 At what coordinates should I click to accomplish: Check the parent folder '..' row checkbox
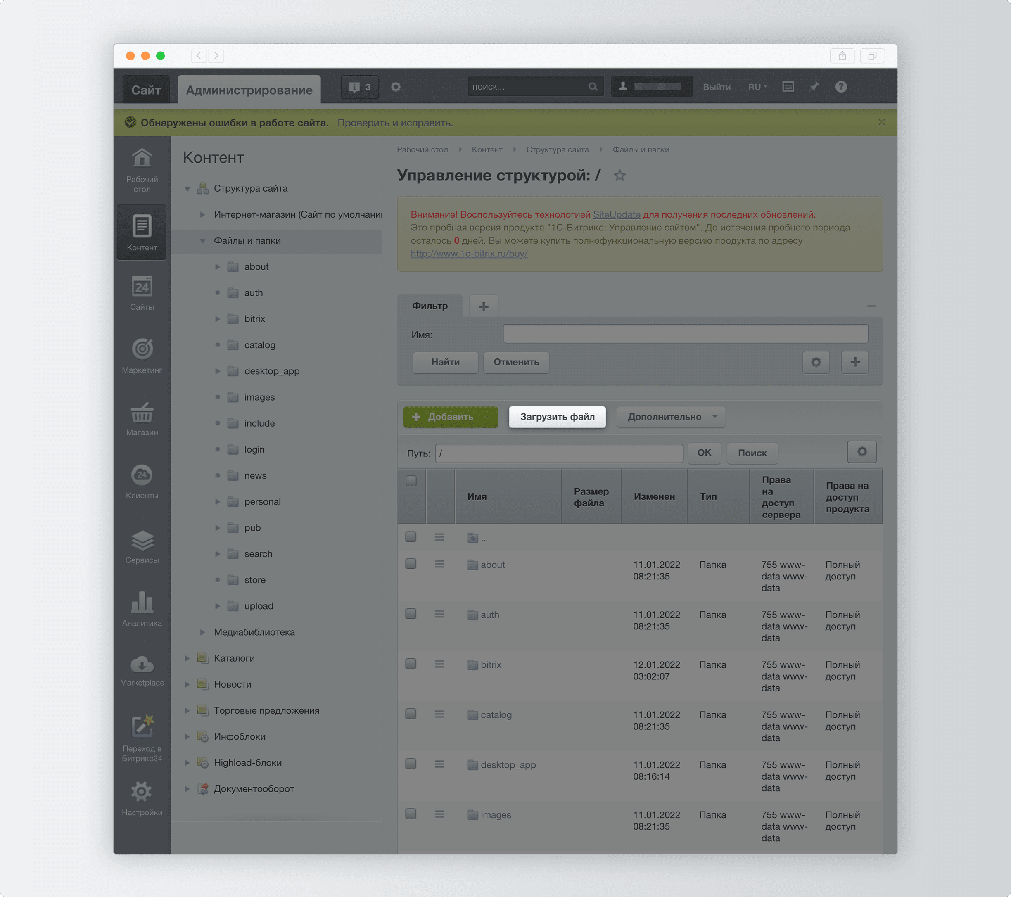(411, 536)
